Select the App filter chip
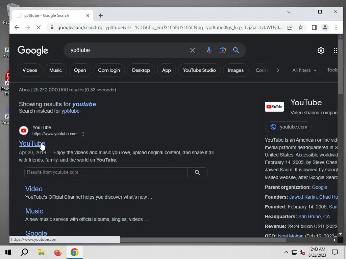This screenshot has width=346, height=259. coord(166,70)
